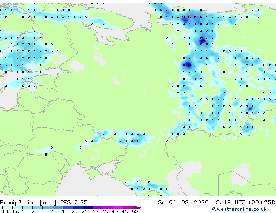276x213 pixels.
Task: Pick the legend swatch between 0.1 and 0.5
Action: pos(7,207)
